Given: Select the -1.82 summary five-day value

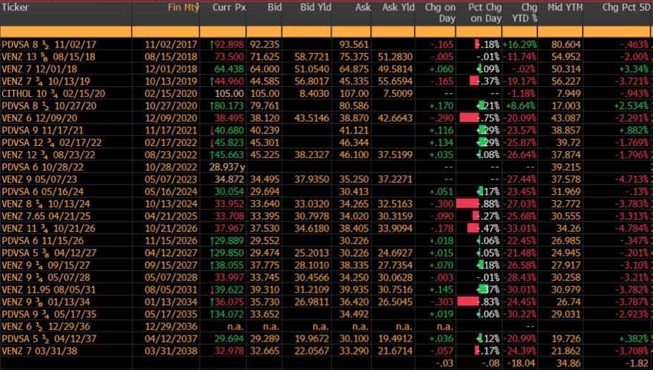Looking at the screenshot, I should (x=638, y=363).
